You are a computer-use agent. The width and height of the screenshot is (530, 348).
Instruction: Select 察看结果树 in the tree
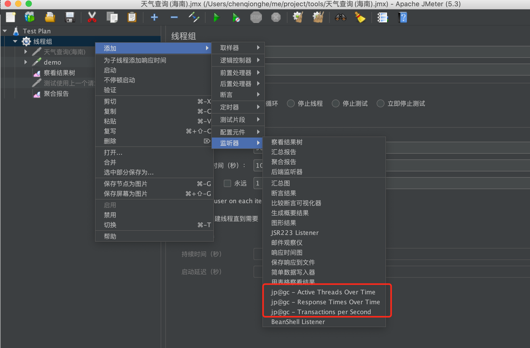tap(59, 73)
